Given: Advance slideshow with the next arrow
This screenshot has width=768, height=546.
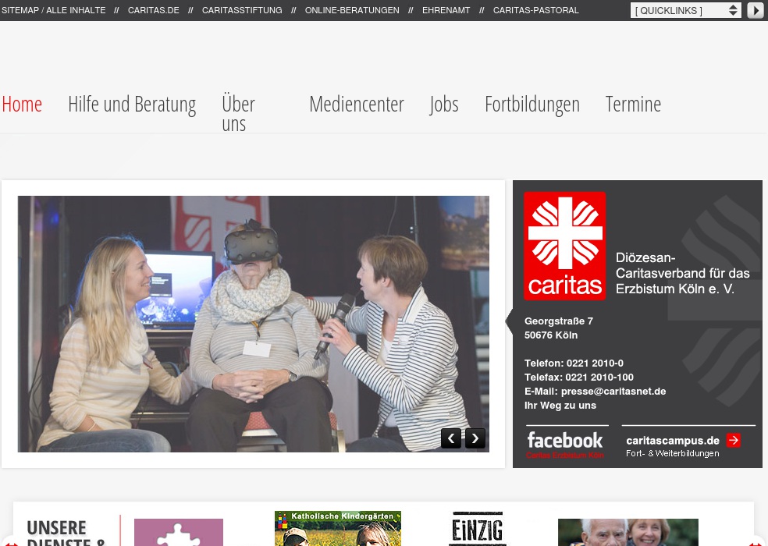Looking at the screenshot, I should [x=475, y=438].
